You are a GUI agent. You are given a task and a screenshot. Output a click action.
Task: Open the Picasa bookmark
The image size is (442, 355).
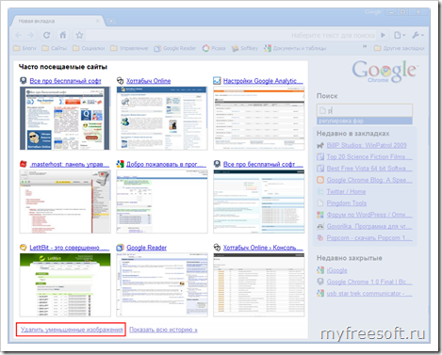point(214,48)
